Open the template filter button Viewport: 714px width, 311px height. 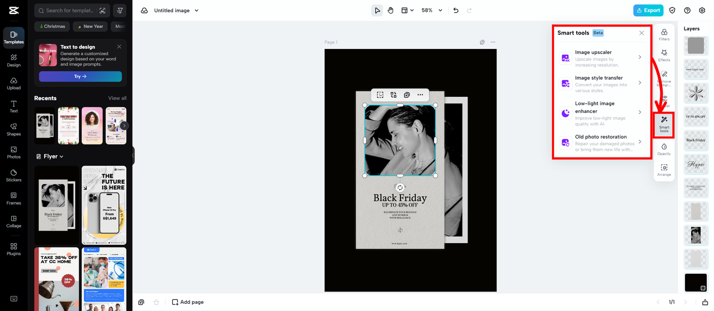click(x=119, y=11)
